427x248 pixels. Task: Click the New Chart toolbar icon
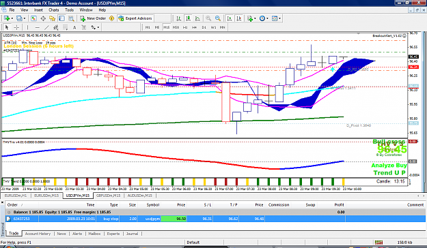click(x=7, y=18)
